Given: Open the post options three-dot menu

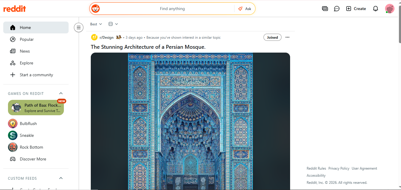Looking at the screenshot, I should point(287,37).
